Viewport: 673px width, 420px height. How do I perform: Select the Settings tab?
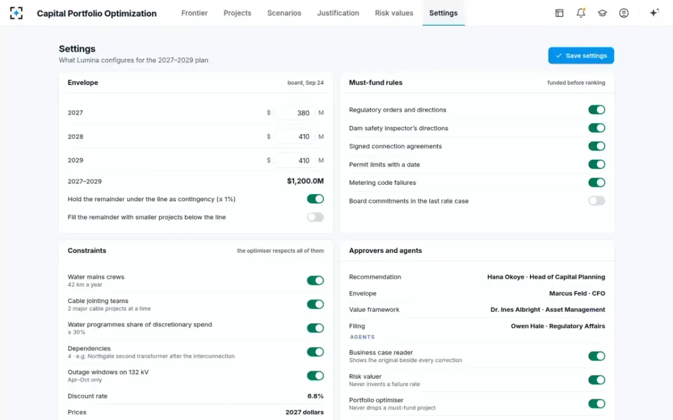tap(444, 13)
